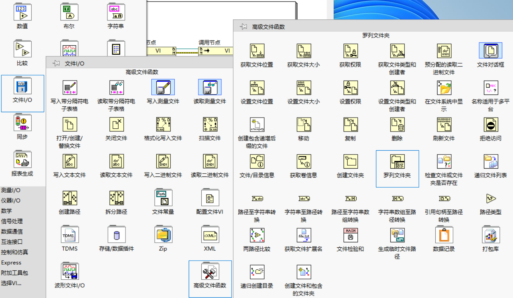Image resolution: width=513 pixels, height=298 pixels.
Task: Expand the 互连接口 category
Action: pos(12,242)
